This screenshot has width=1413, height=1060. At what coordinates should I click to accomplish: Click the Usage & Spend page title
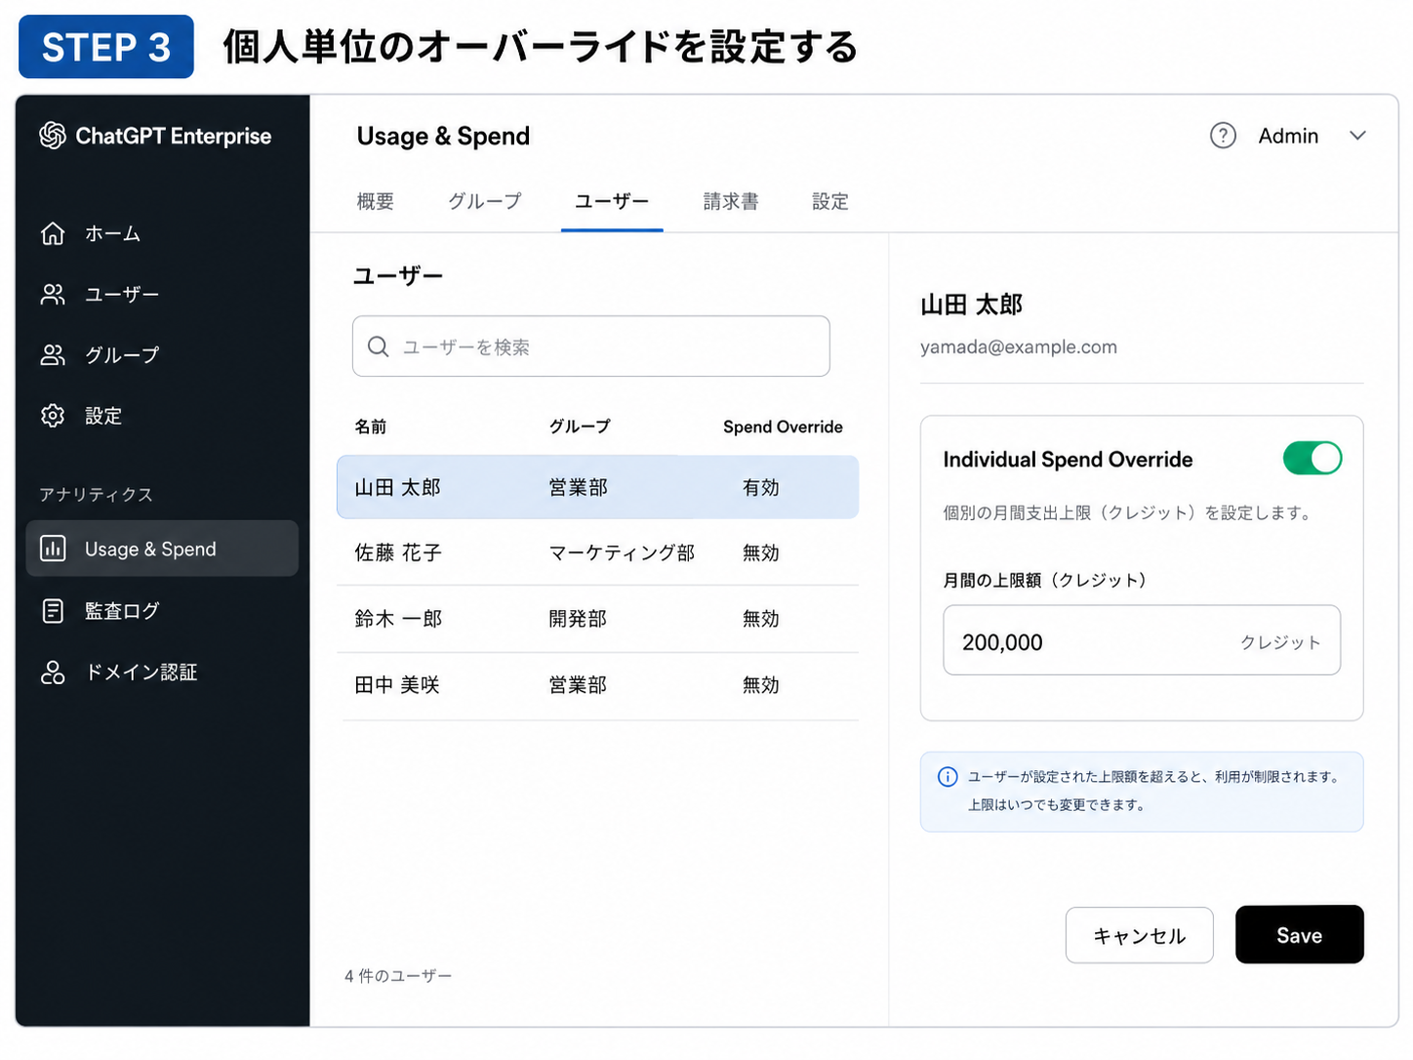(x=443, y=136)
